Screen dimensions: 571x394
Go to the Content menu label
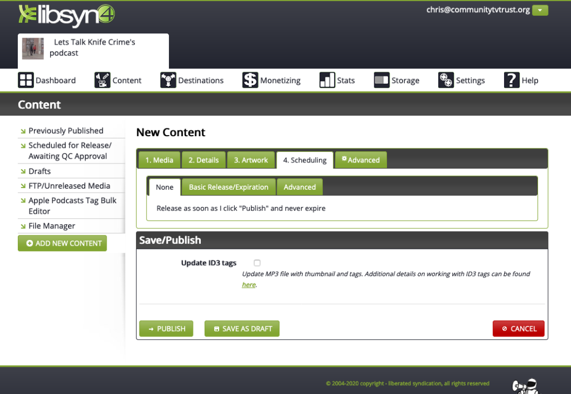coord(127,80)
